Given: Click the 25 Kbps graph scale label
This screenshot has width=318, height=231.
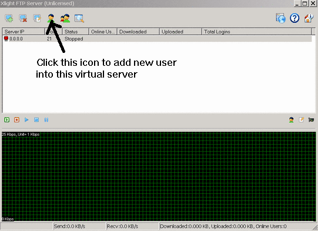Looking at the screenshot, I should [x=21, y=134].
